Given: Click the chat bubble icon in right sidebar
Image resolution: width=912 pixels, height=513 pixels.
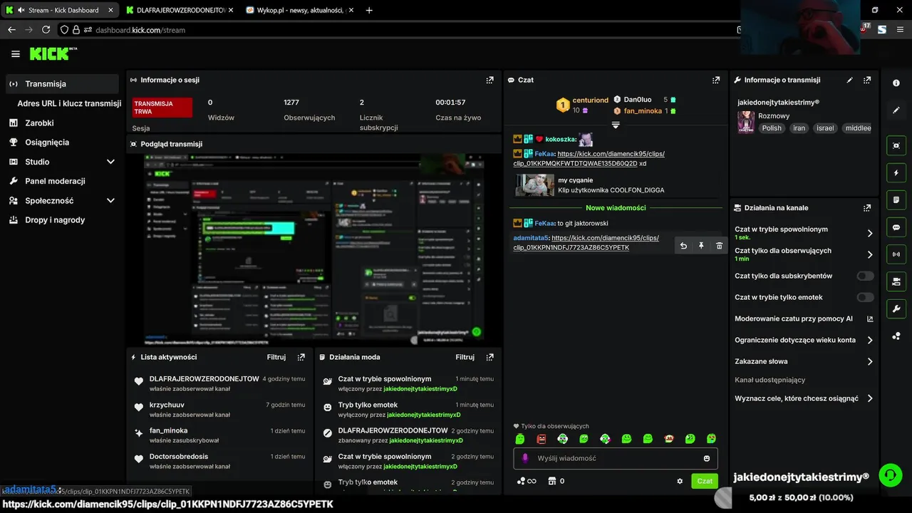Looking at the screenshot, I should tap(896, 227).
